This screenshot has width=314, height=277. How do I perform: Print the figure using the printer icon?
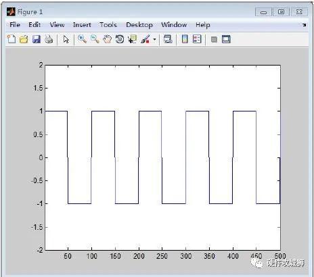coord(49,39)
